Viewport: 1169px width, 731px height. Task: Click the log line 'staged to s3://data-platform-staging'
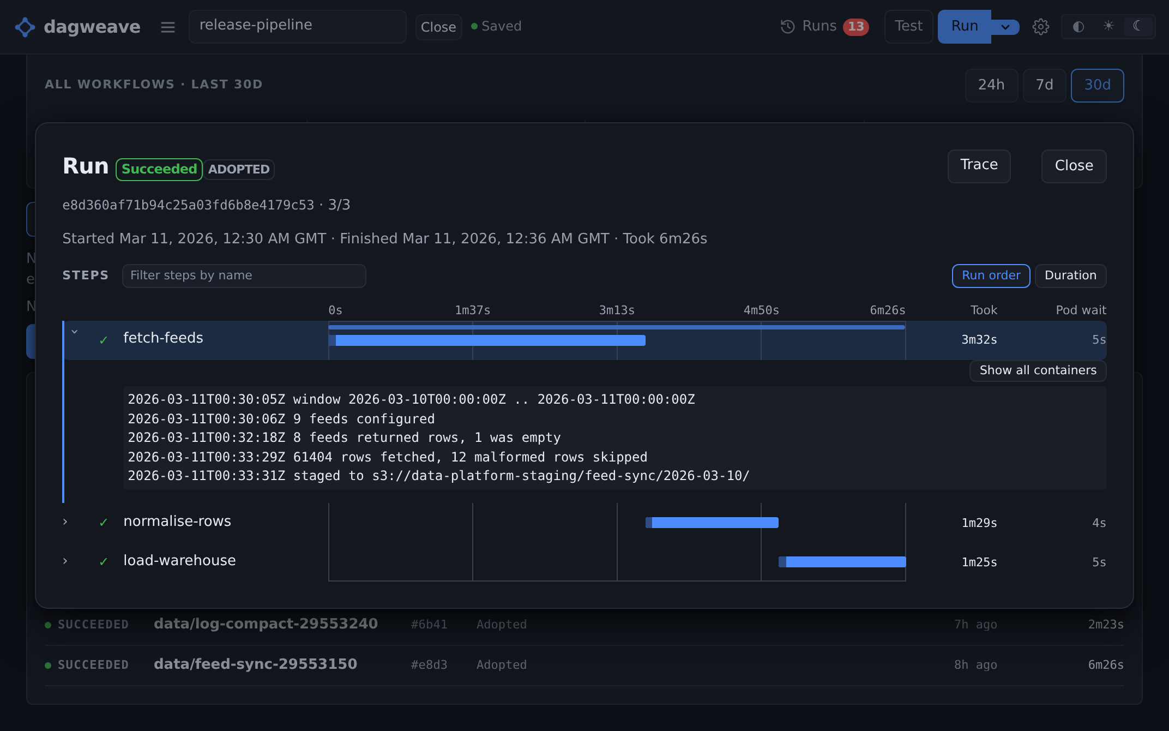438,476
